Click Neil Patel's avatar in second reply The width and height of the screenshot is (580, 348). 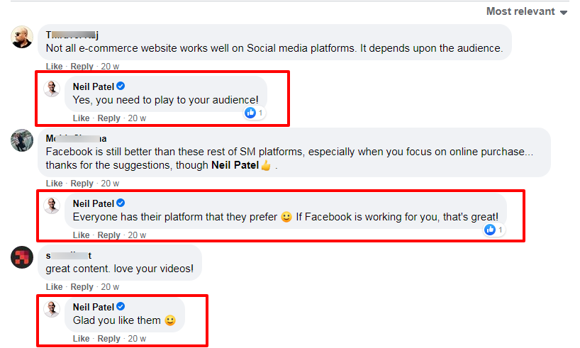pos(52,206)
